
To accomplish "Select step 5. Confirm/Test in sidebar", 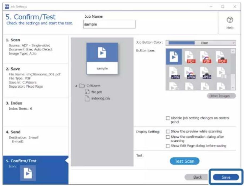I will [x=36, y=170].
